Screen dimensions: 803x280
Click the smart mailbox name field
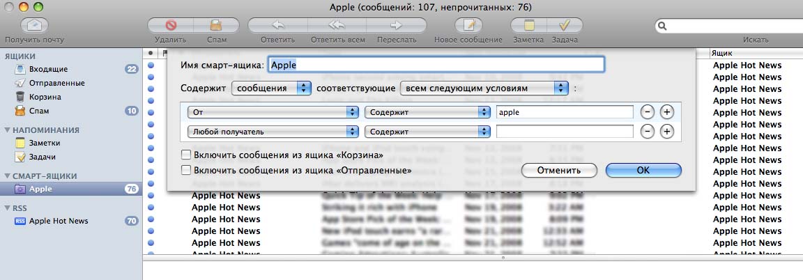click(436, 65)
